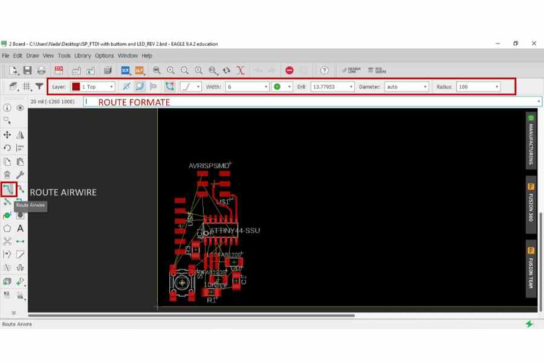Image resolution: width=544 pixels, height=362 pixels.
Task: Open the Library menu
Action: (83, 56)
